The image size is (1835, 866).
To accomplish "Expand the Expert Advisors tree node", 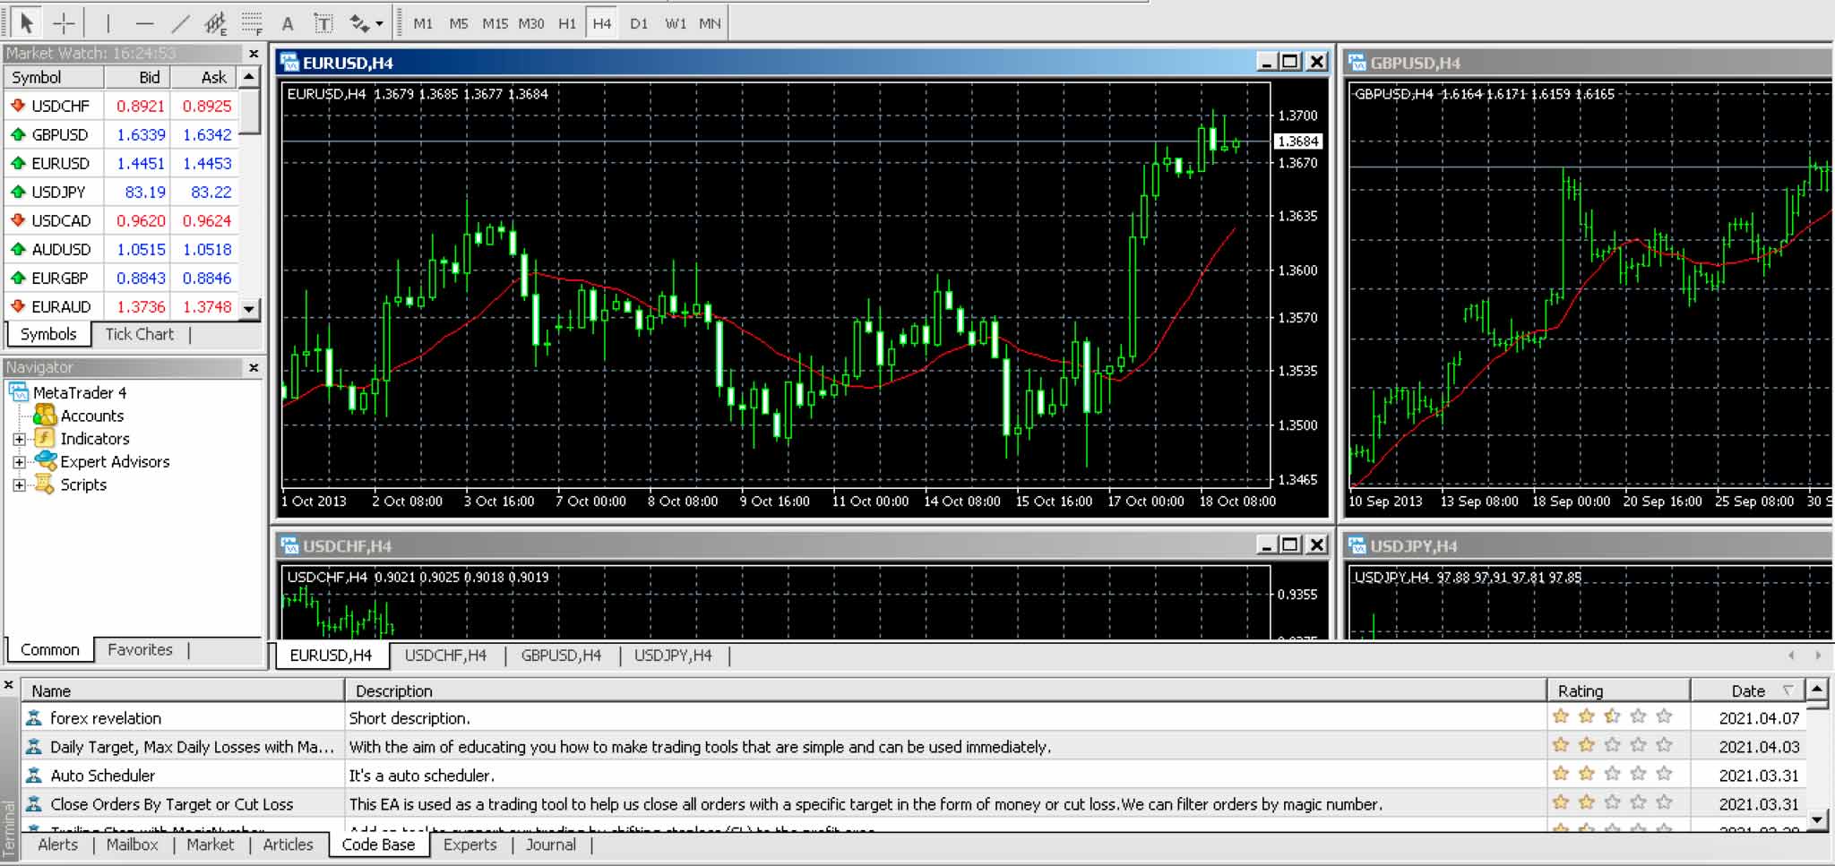I will pos(19,462).
